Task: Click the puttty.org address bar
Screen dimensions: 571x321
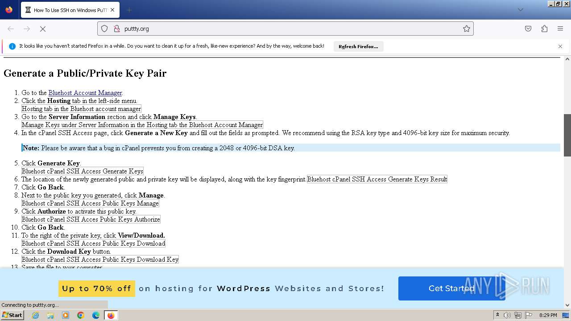Action: (285, 29)
